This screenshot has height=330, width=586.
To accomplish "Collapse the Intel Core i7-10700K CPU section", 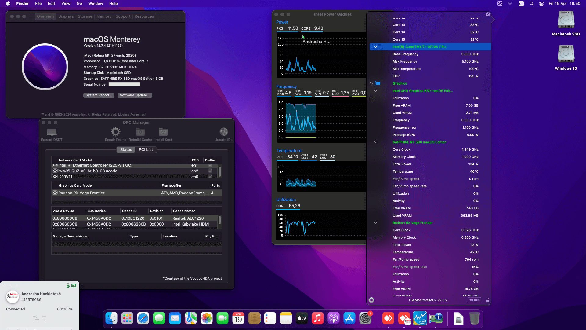I will tap(376, 47).
